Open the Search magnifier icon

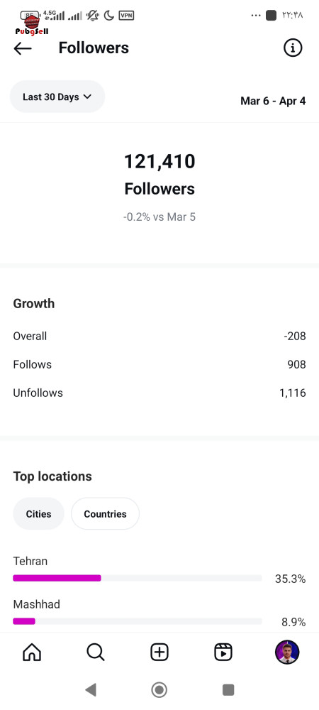[x=95, y=652]
